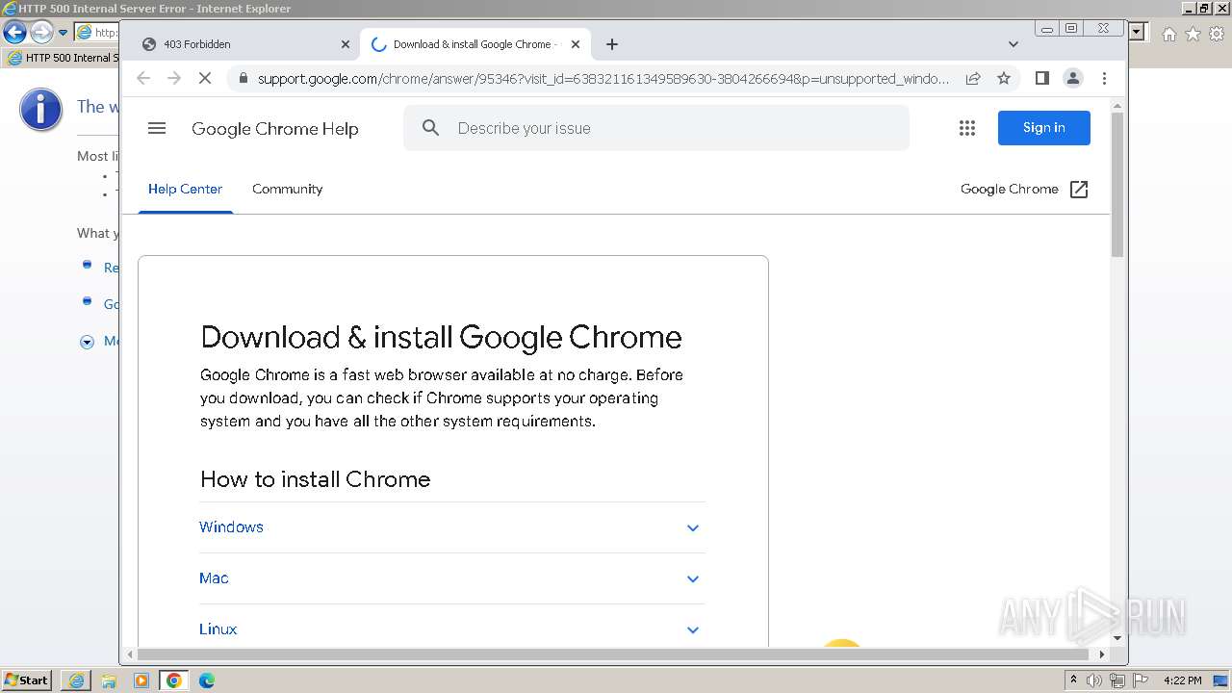Launch Microsoft Edge from taskbar
This screenshot has width=1232, height=693.
click(x=207, y=680)
